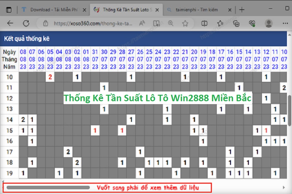Close the Thống Kê Tần Suất Loto tab
Screen dimensions: 292x194
tap(157, 10)
